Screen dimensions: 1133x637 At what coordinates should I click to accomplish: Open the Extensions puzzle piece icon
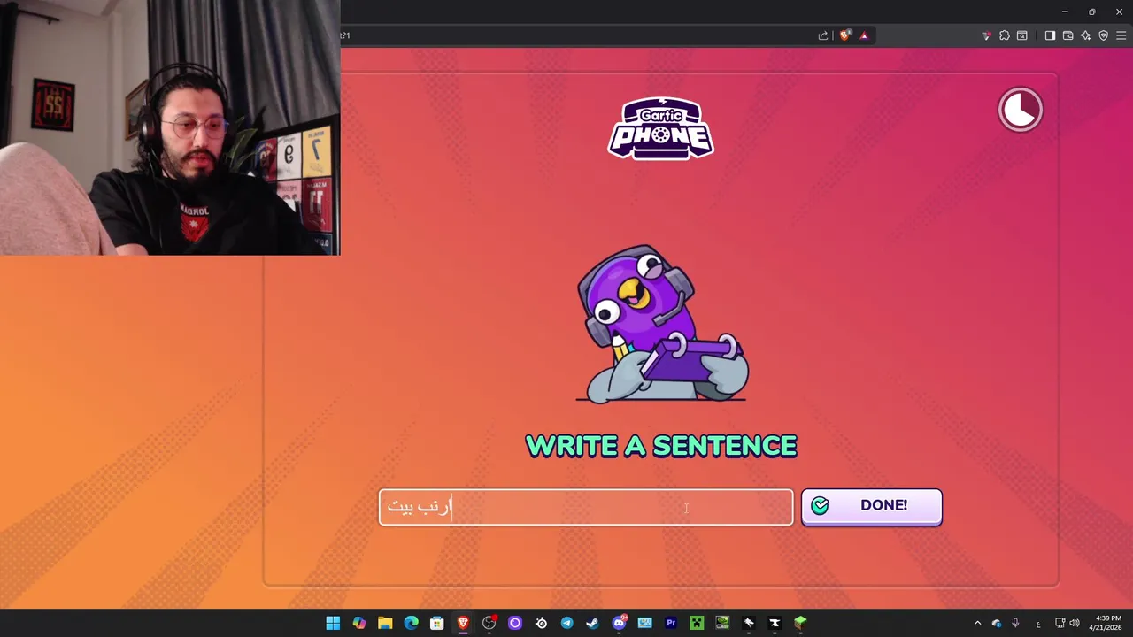click(1004, 35)
